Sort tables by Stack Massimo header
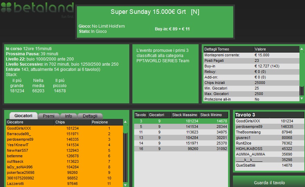Image resolution: width=305 pixels, height=187 pixels. (185, 115)
